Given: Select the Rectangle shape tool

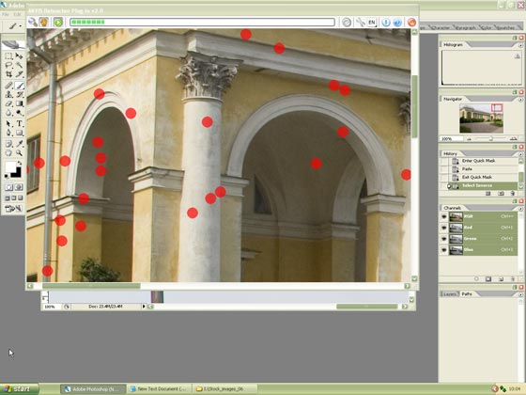Looking at the screenshot, I should [19, 133].
